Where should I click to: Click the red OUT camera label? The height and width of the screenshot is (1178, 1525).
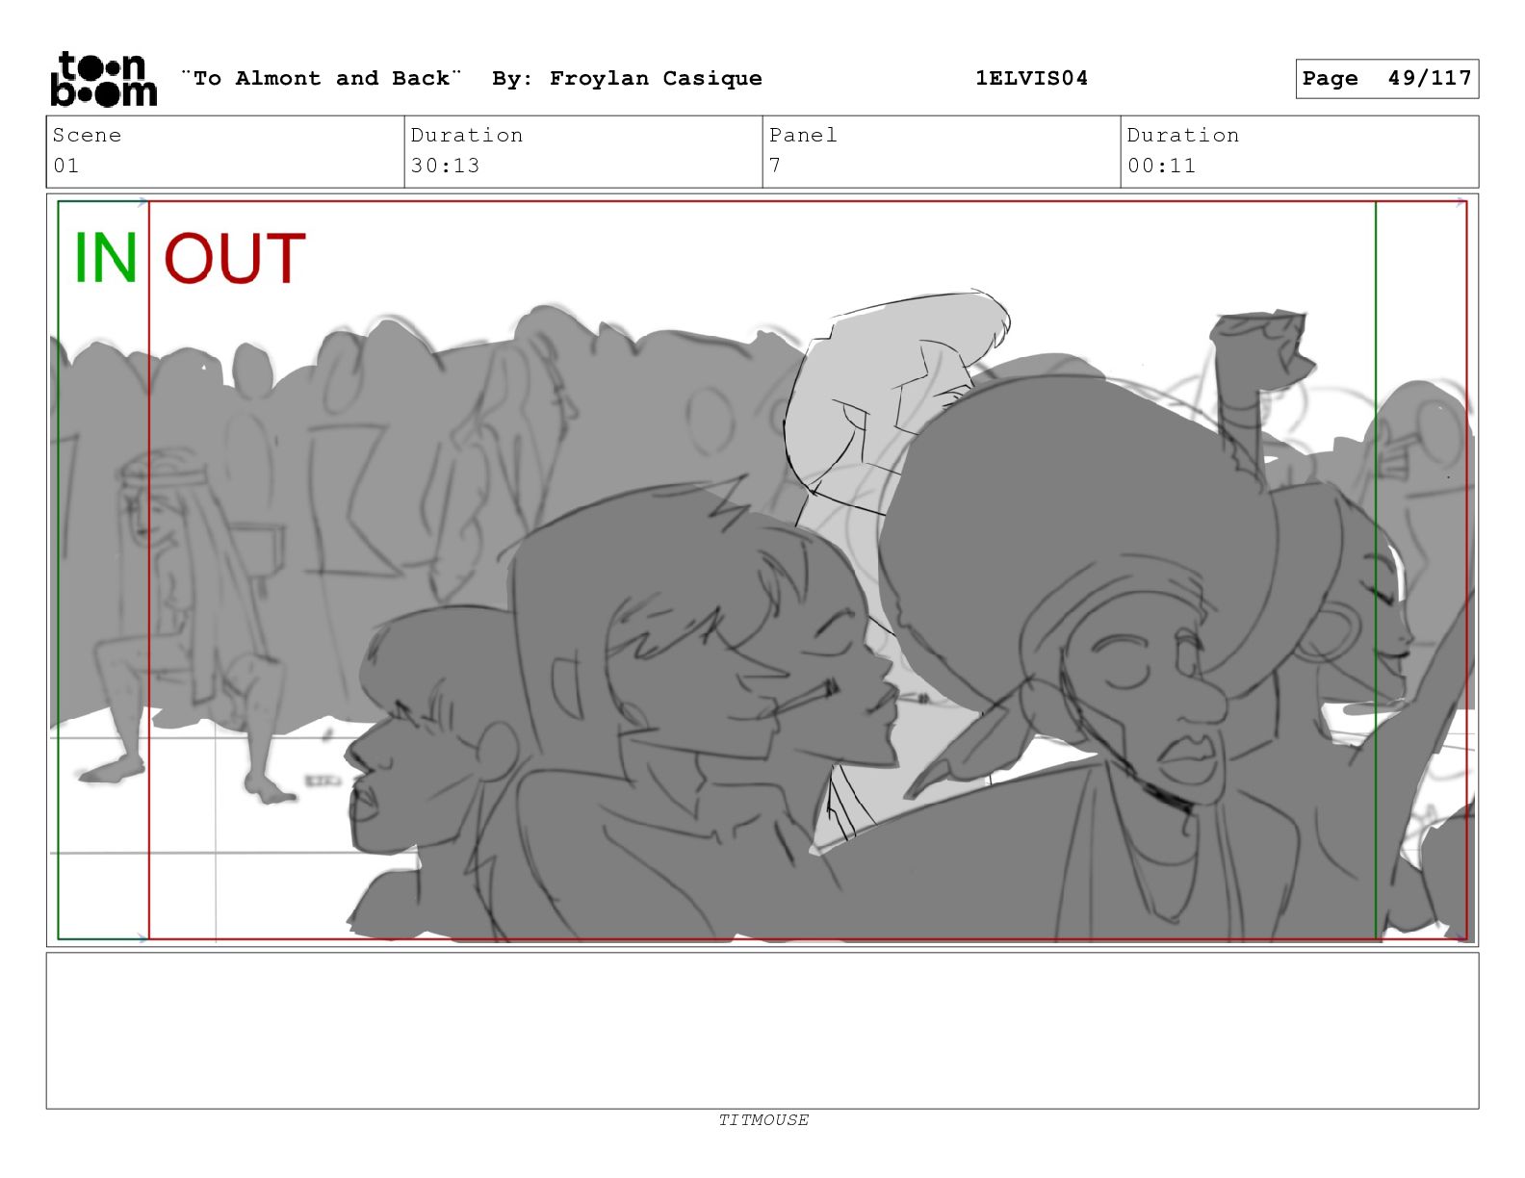click(x=234, y=258)
